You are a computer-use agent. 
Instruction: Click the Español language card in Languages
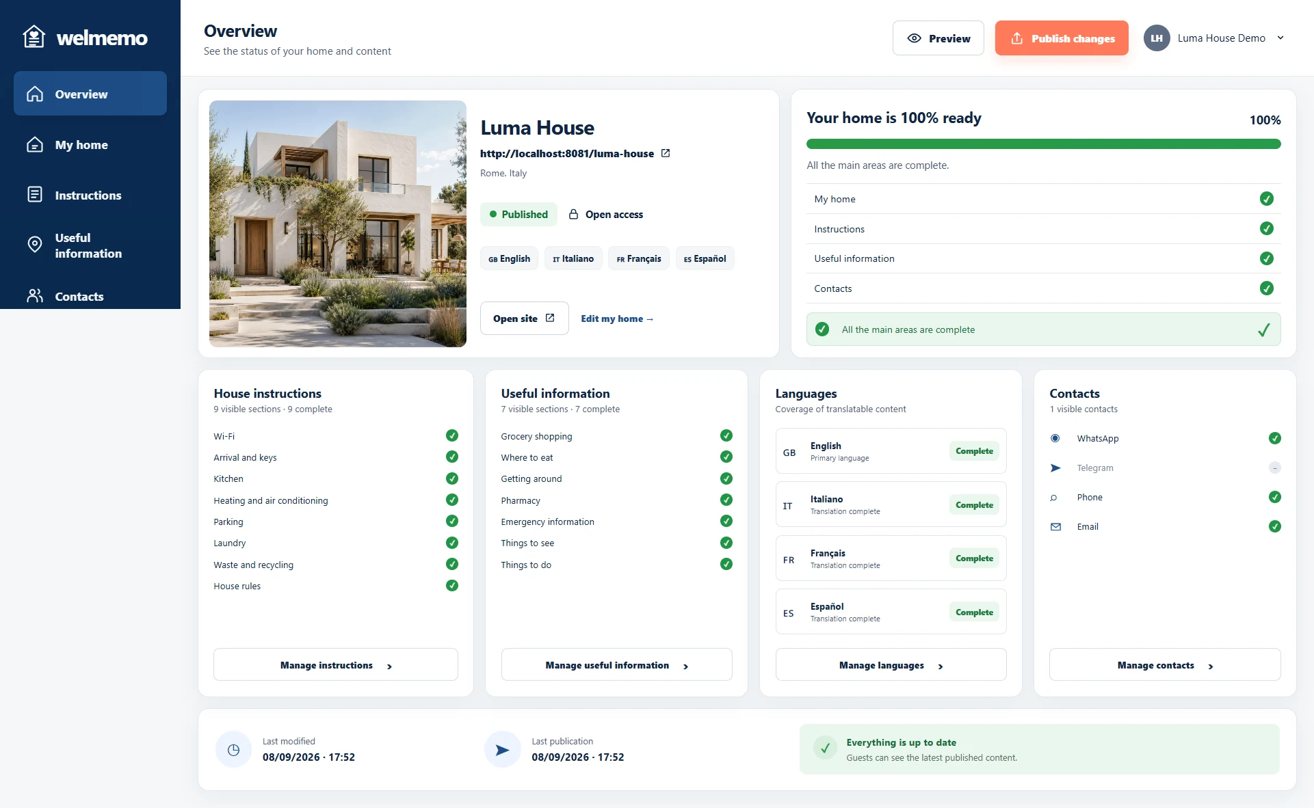891,612
